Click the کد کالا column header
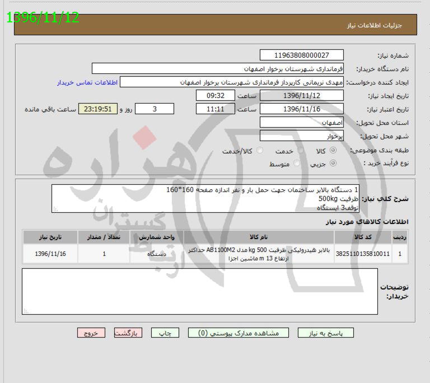430x383 pixels. (x=363, y=237)
